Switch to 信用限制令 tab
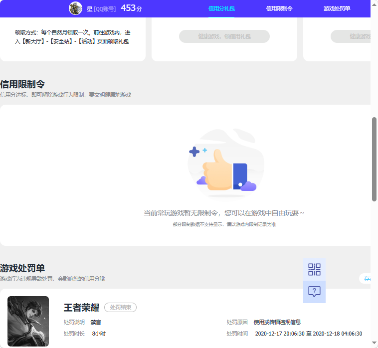Screen dimensions: 378x348 279,8
